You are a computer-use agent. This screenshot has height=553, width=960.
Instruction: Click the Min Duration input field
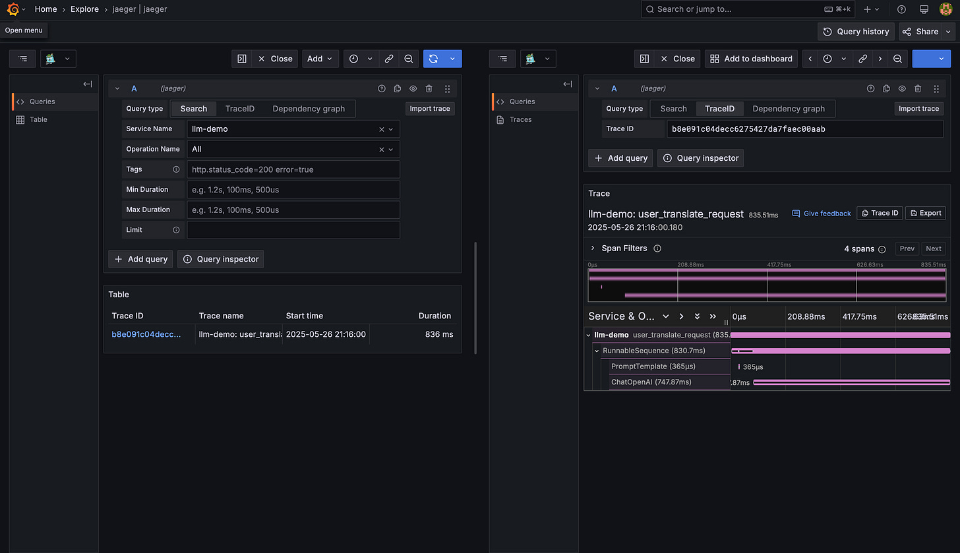(x=293, y=190)
